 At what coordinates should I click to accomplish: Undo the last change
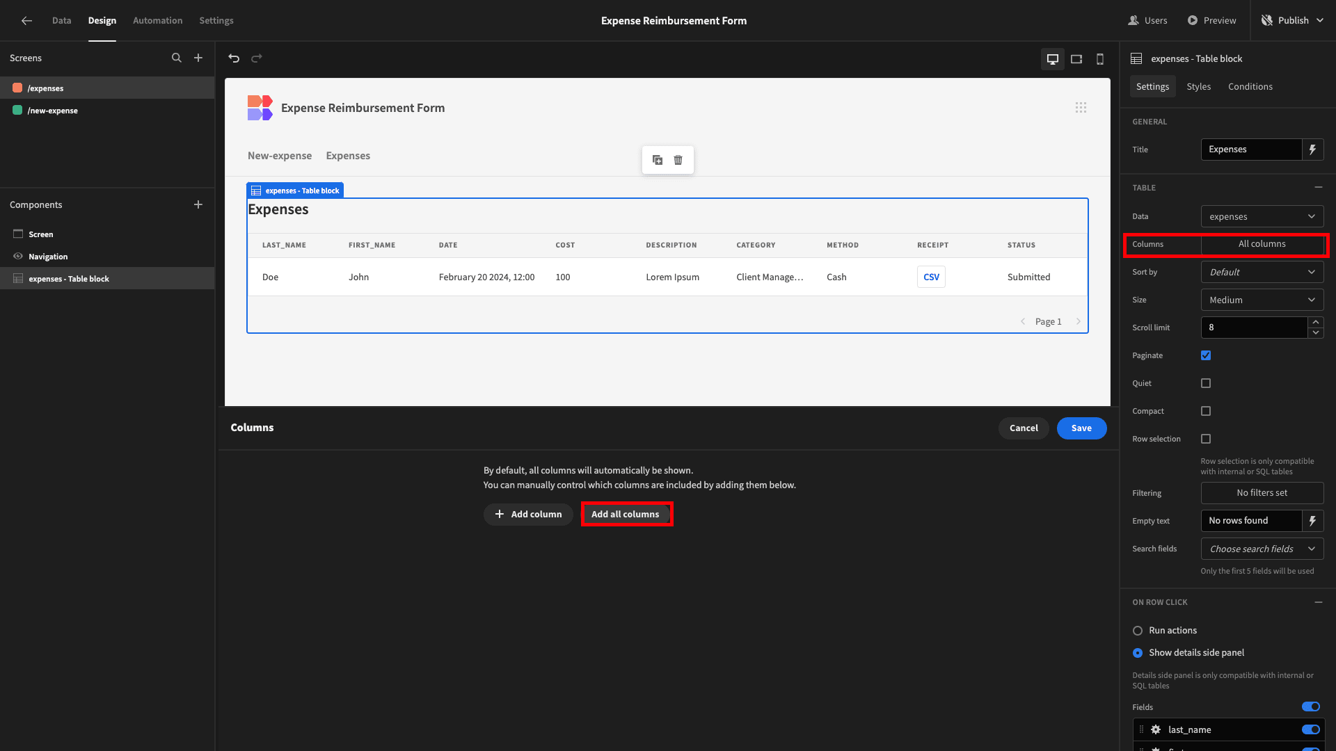tap(234, 58)
